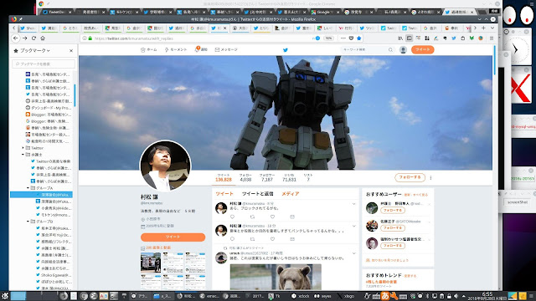Click the Twitter bird logo in header
536x301 pixels.
[286, 50]
